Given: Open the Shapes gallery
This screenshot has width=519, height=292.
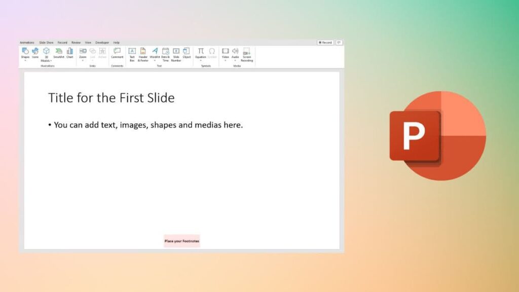Looking at the screenshot, I should [25, 53].
